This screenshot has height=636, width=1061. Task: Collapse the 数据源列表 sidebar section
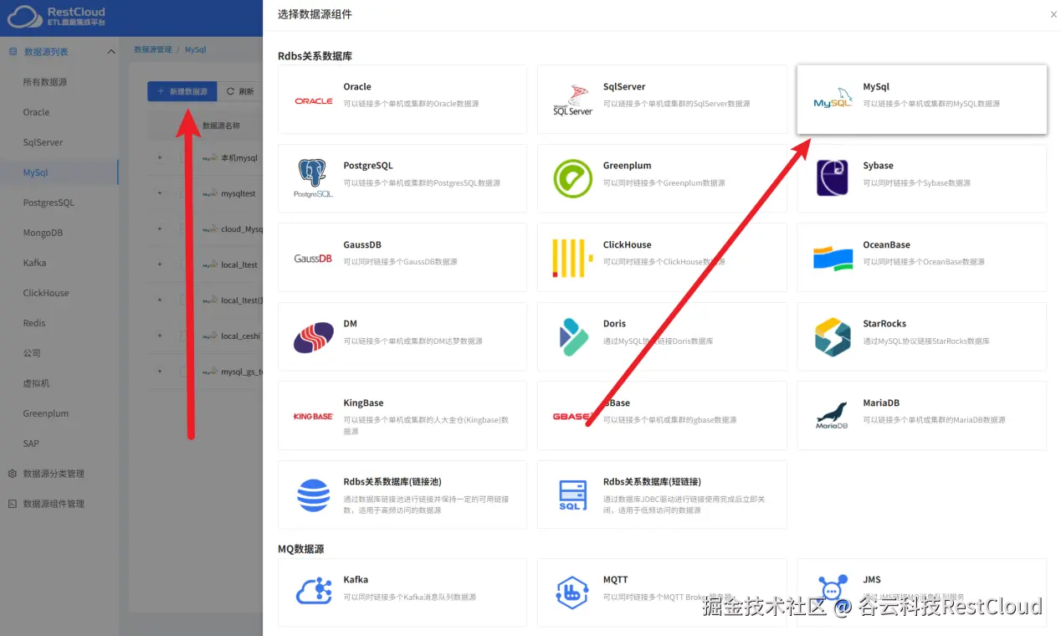point(111,52)
